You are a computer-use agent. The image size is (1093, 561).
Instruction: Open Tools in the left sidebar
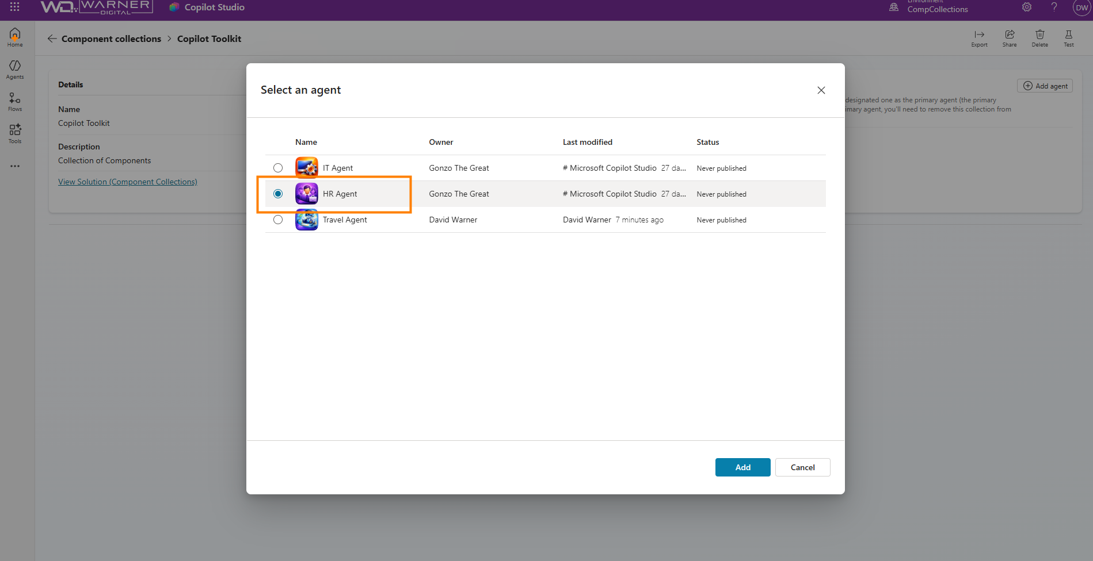click(x=15, y=133)
